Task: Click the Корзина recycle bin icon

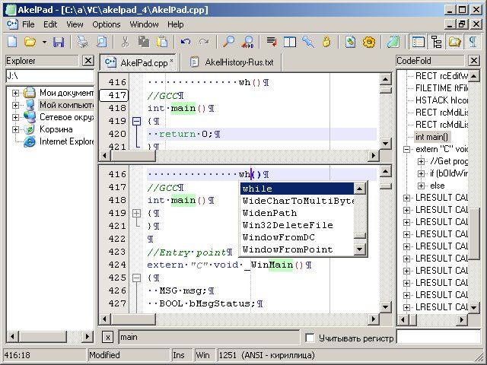Action: pos(29,129)
